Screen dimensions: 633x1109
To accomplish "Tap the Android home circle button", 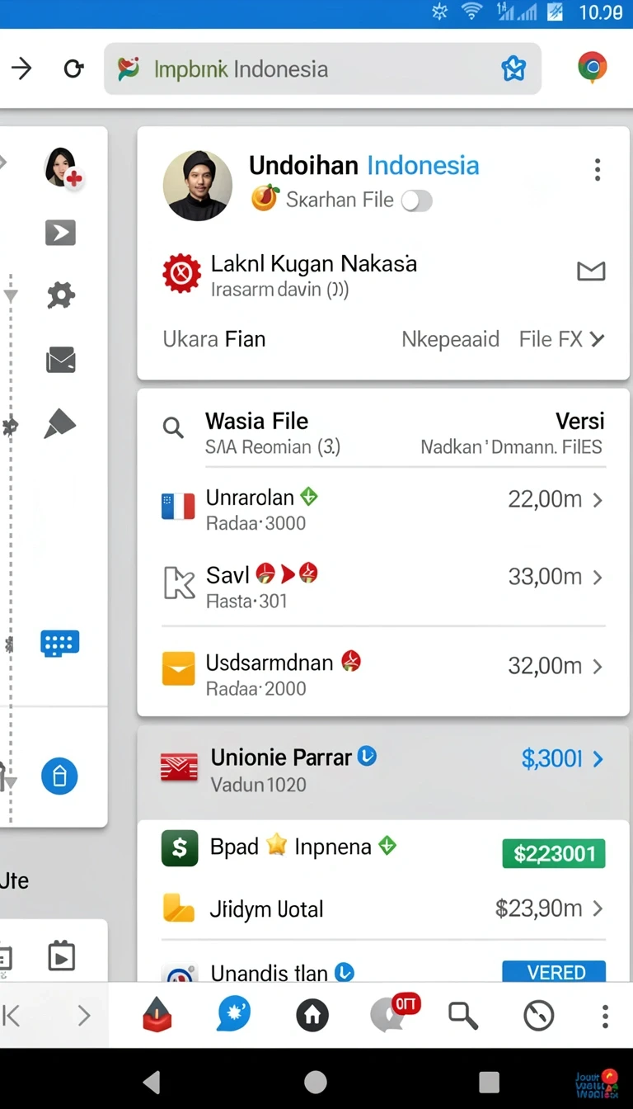I will click(x=315, y=1082).
